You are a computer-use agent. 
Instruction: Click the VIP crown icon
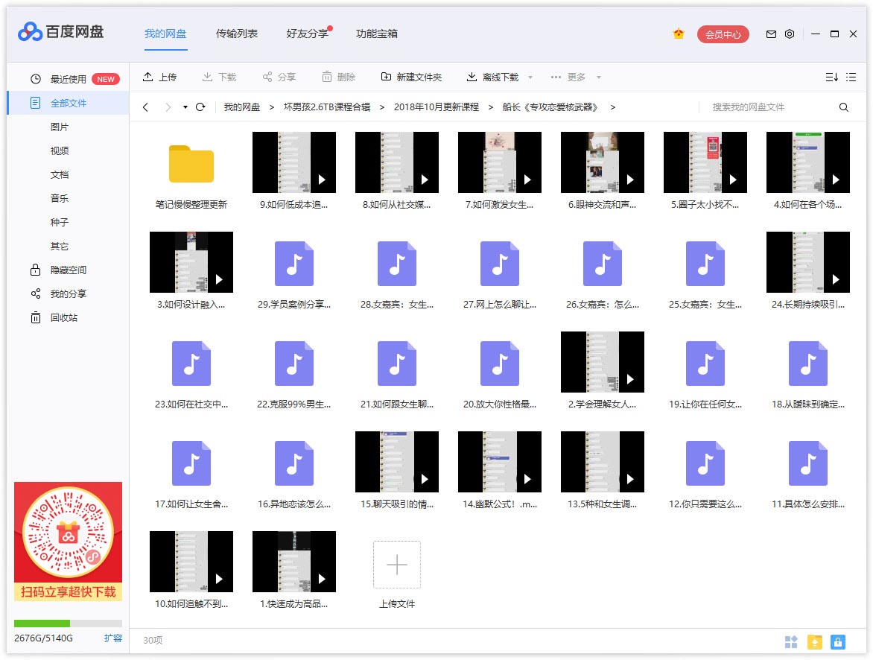(678, 34)
